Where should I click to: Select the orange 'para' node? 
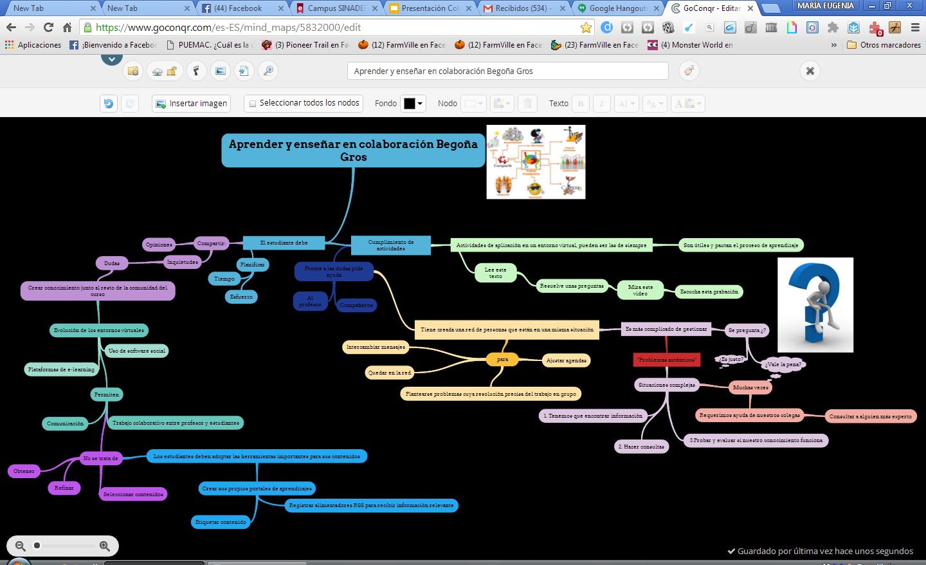[502, 360]
